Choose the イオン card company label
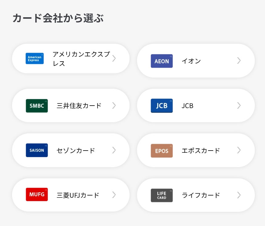 tap(191, 61)
